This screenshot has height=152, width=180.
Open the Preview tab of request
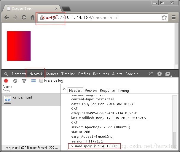pyautogui.click(x=91, y=91)
